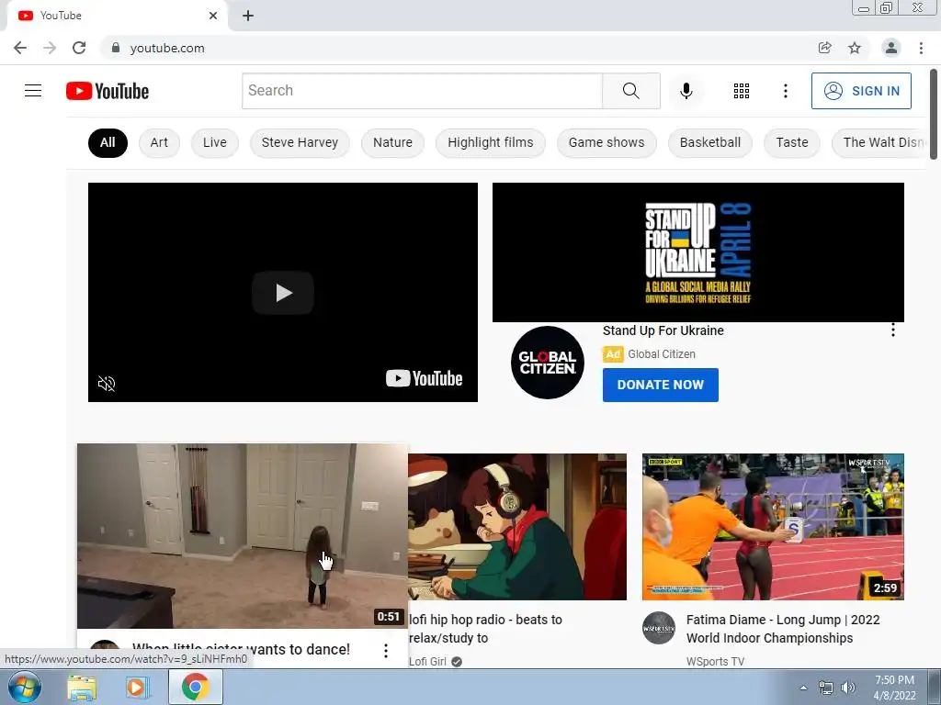Open ad options for Stand Up For Ukraine
The width and height of the screenshot is (941, 705).
point(893,330)
